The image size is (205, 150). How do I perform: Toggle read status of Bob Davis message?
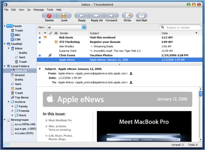[40, 38]
